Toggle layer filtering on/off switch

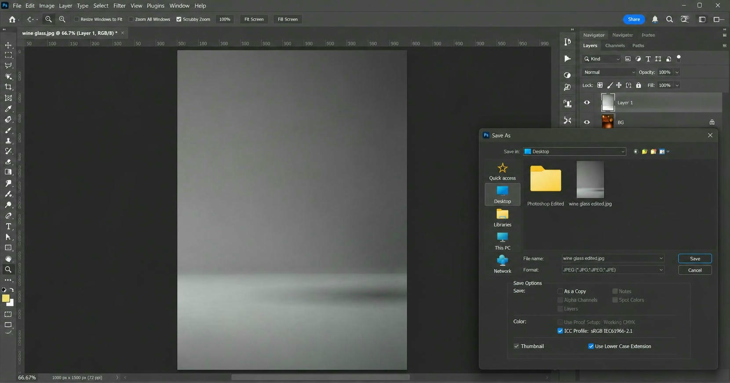click(679, 58)
